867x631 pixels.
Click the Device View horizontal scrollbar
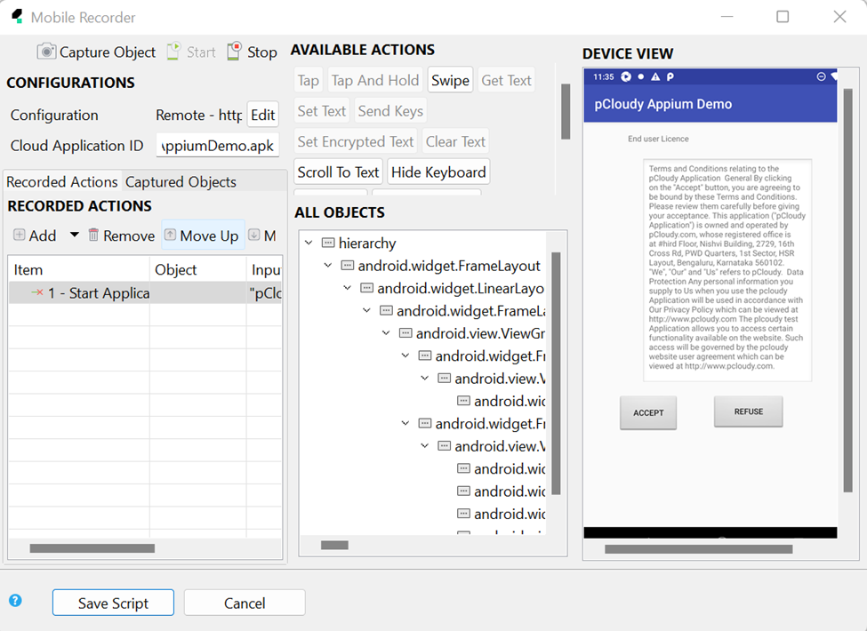[x=685, y=549]
